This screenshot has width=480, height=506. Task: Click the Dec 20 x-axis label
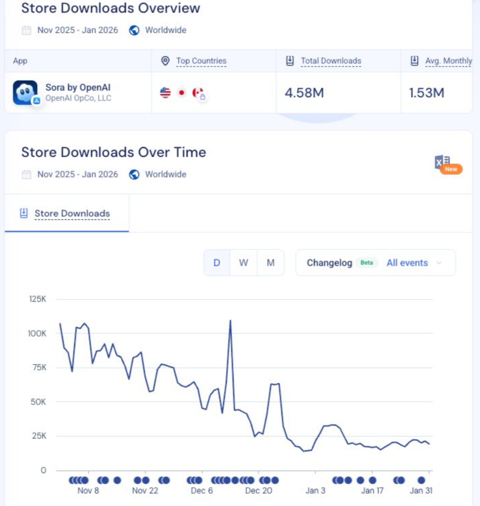(259, 491)
